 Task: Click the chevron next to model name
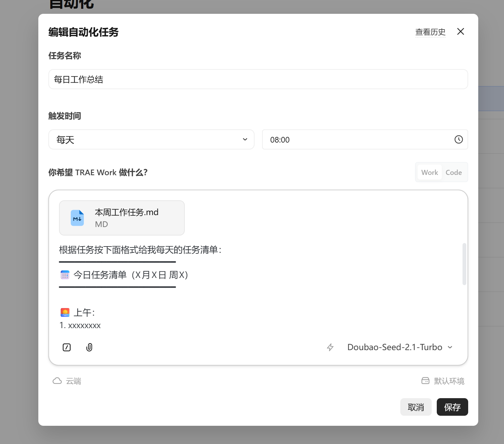coord(450,347)
